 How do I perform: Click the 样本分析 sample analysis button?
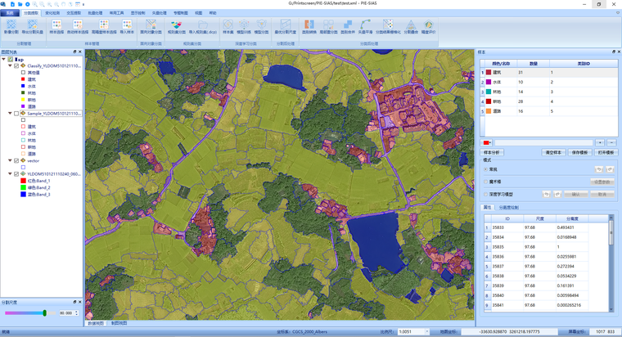[x=492, y=153]
